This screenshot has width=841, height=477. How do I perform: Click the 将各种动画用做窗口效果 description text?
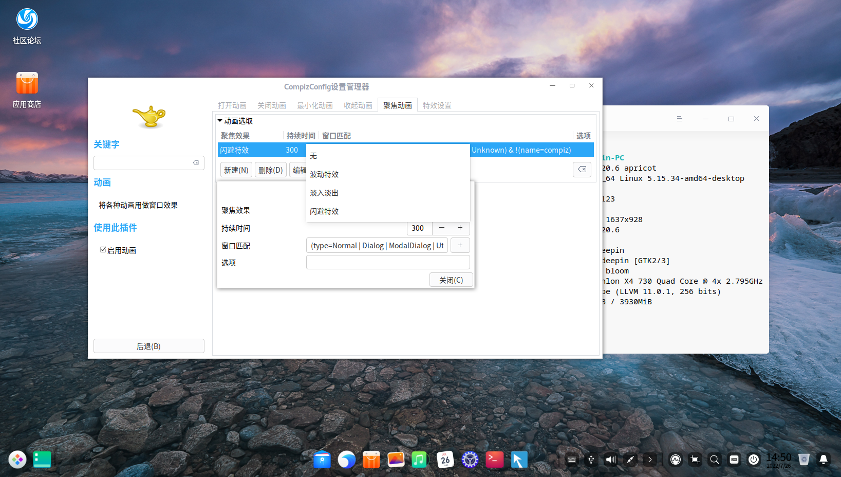[x=138, y=205]
